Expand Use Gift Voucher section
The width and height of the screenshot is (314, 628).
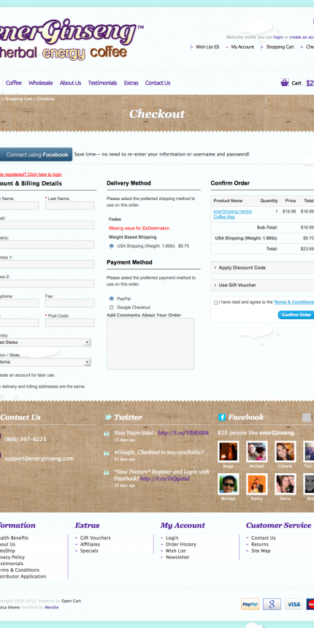pos(262,286)
